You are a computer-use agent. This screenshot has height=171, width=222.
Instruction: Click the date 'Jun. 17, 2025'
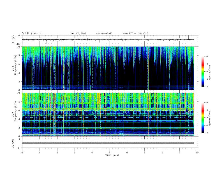click(78, 34)
